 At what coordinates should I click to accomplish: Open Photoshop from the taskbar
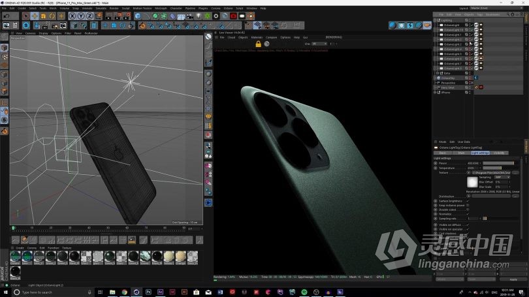(x=148, y=292)
